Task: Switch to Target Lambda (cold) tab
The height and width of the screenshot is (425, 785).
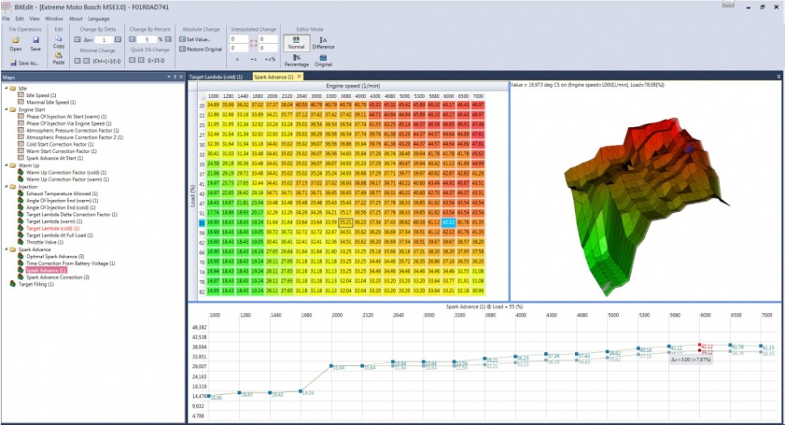Action: point(217,76)
